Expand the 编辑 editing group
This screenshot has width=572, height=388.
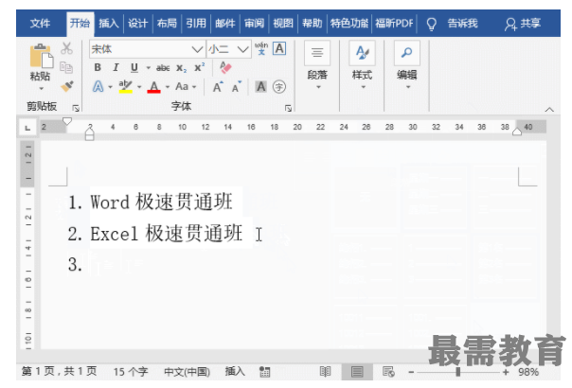pos(407,66)
